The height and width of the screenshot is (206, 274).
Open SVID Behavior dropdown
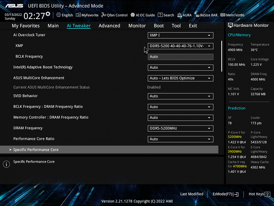(181, 96)
